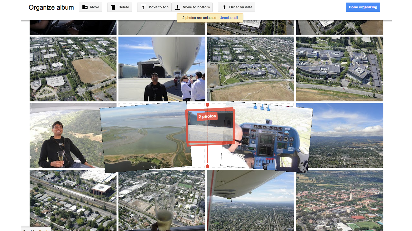Click the Unselect all link

pos(229,18)
